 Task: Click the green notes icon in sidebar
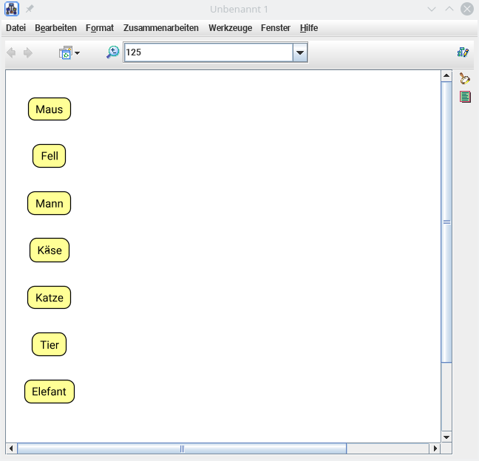[x=465, y=97]
